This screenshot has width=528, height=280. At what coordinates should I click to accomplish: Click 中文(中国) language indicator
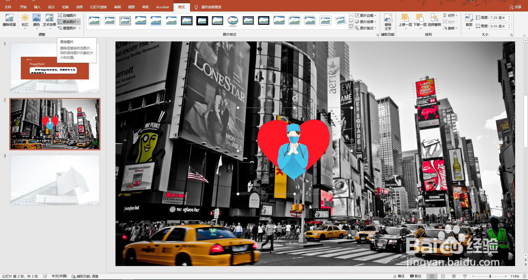pos(59,276)
